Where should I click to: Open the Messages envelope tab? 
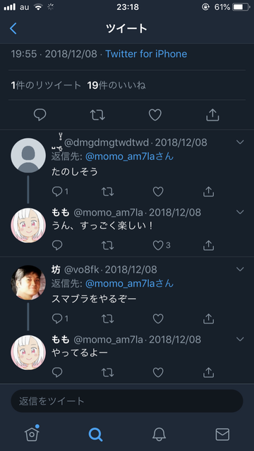click(x=222, y=434)
